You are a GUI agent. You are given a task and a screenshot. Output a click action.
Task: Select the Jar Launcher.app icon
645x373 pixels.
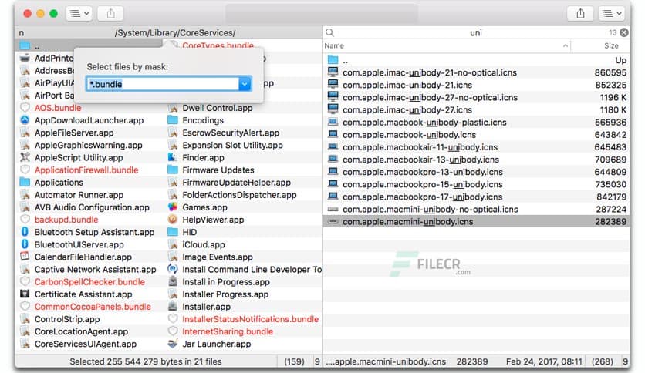(x=173, y=344)
